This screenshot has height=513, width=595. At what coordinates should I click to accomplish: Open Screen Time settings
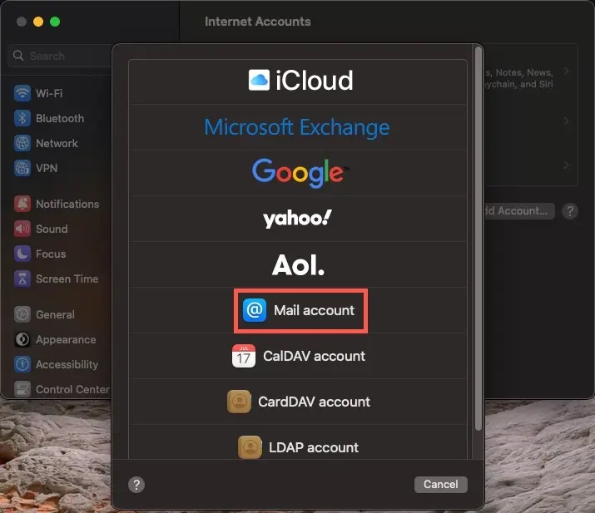tap(67, 279)
